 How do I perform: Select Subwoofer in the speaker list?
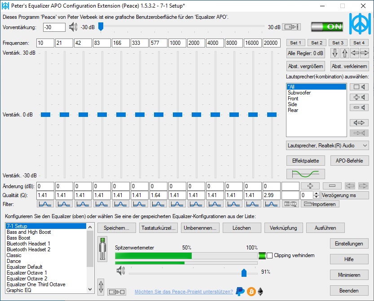[316, 93]
